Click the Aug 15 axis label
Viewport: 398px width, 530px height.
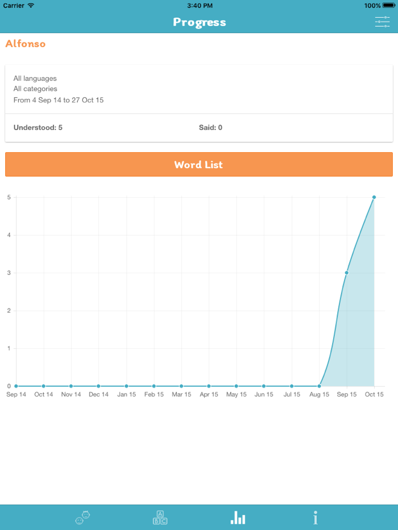pyautogui.click(x=319, y=394)
